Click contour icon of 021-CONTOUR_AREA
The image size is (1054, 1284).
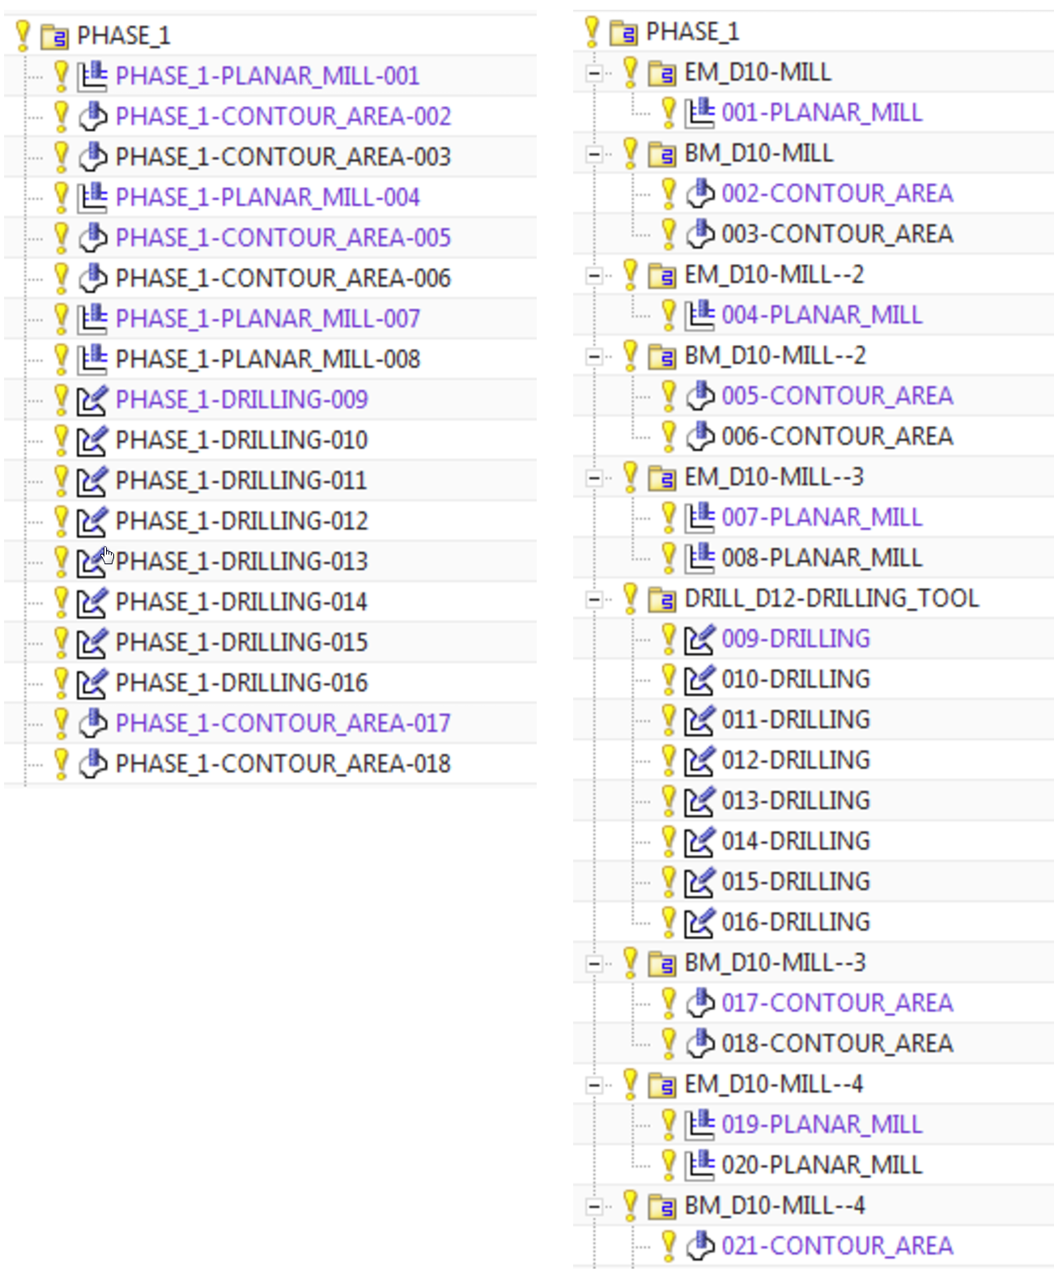click(x=699, y=1246)
